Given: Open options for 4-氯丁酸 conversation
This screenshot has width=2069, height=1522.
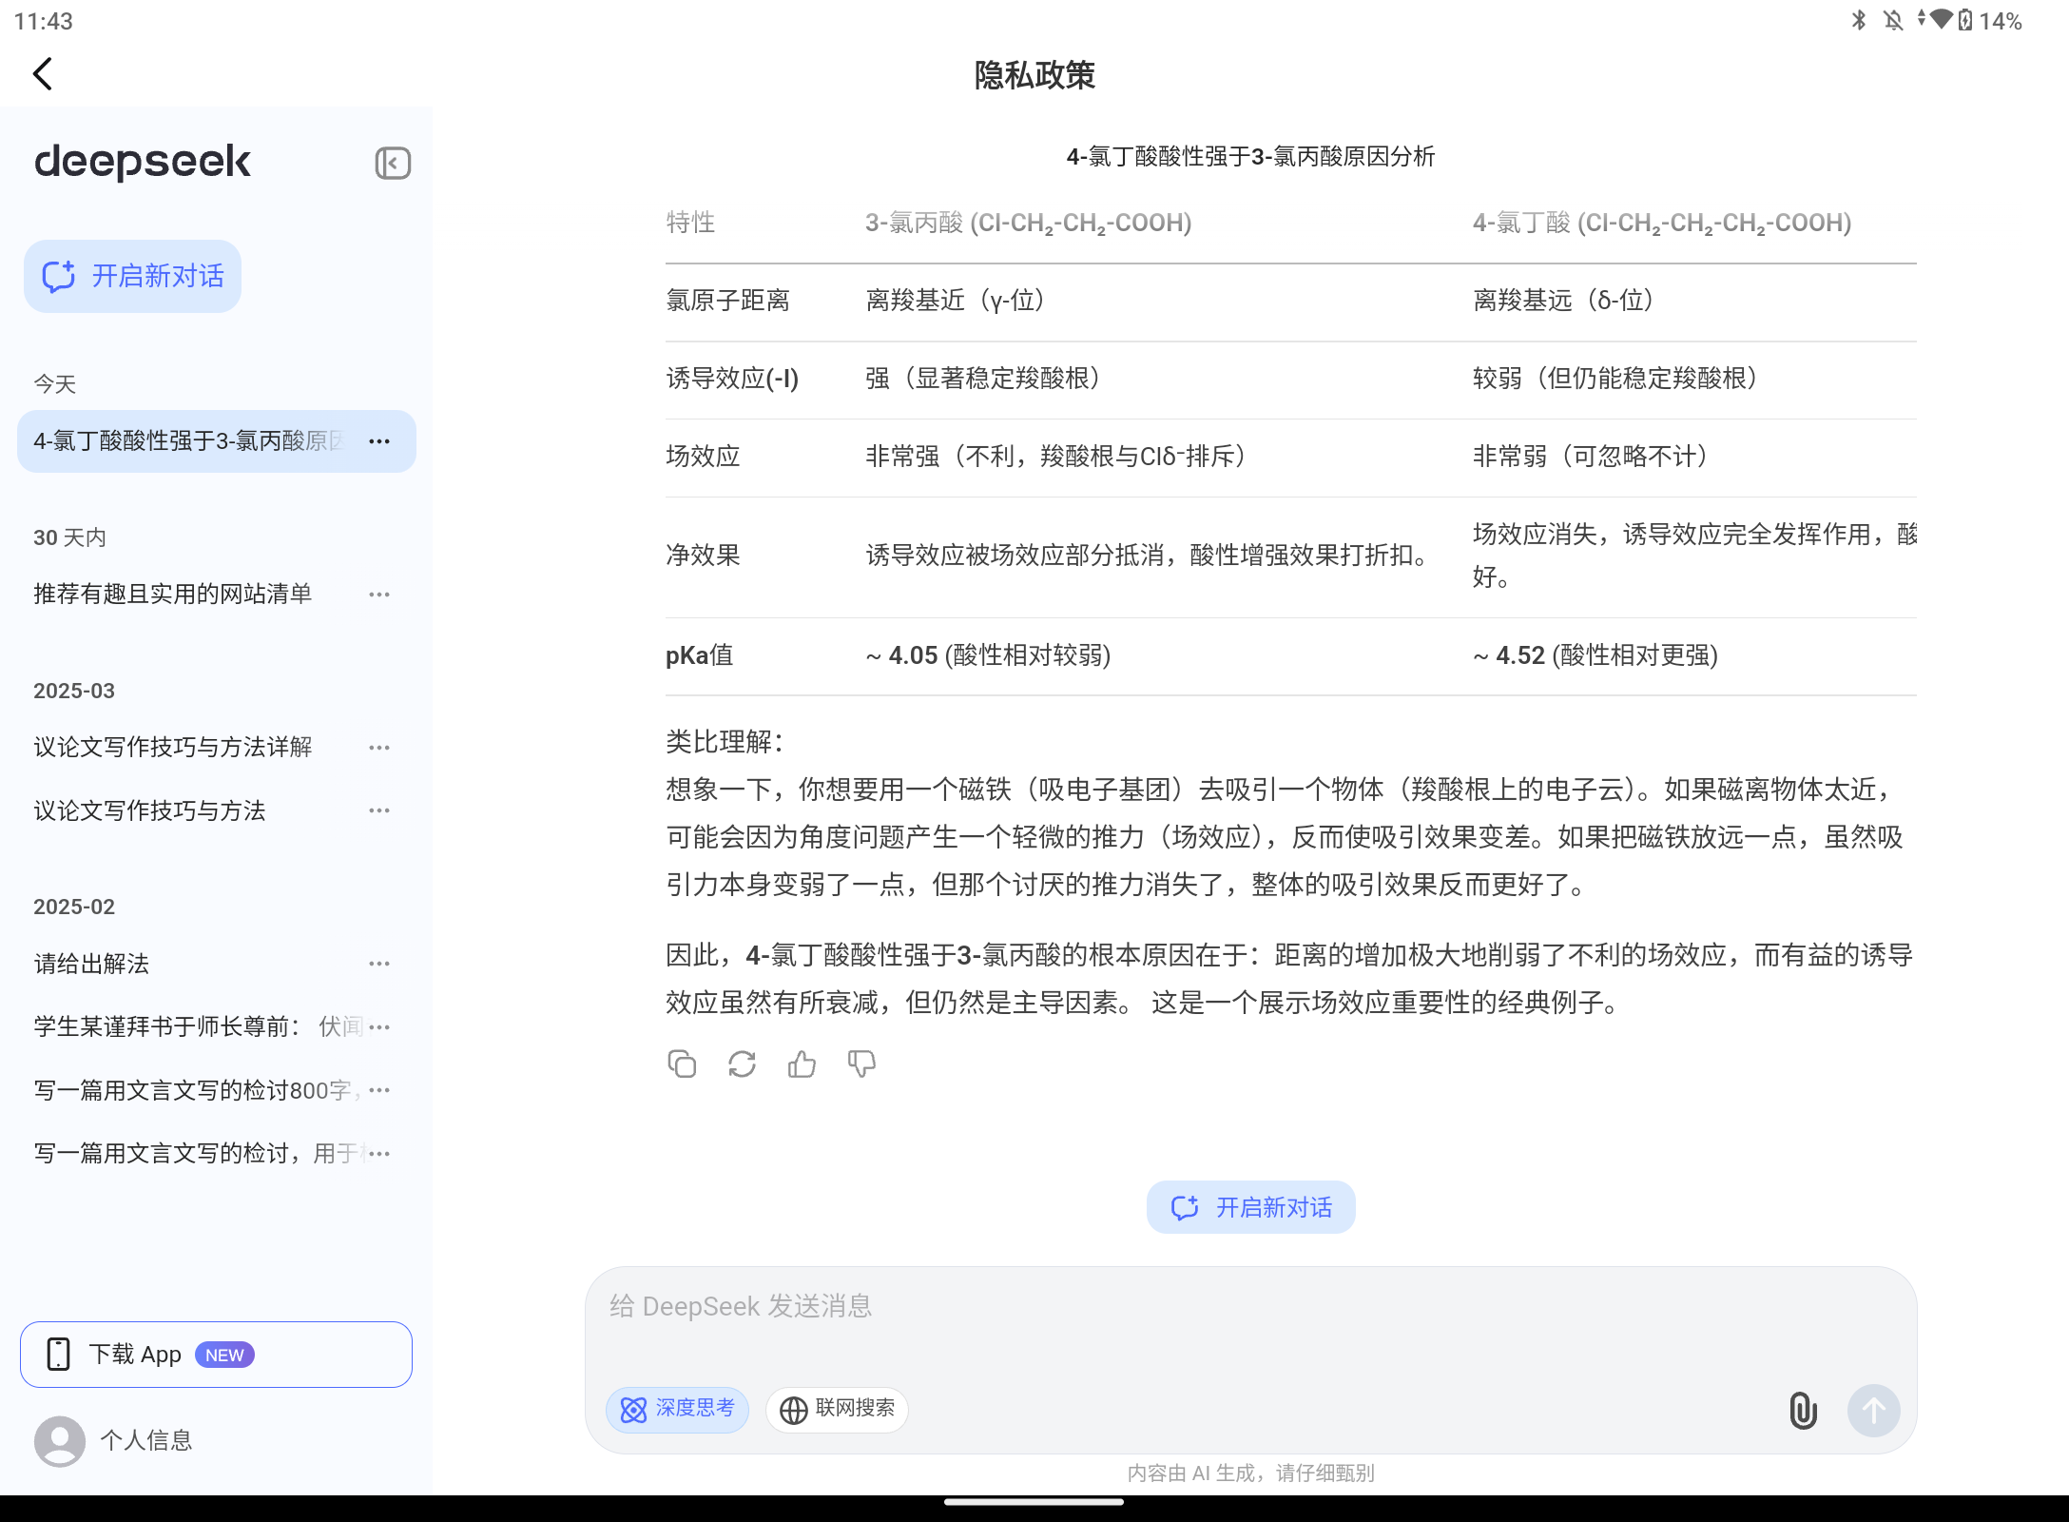Looking at the screenshot, I should (x=379, y=441).
